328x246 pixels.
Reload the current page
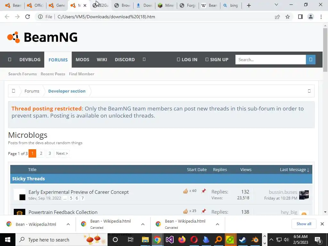[28, 17]
